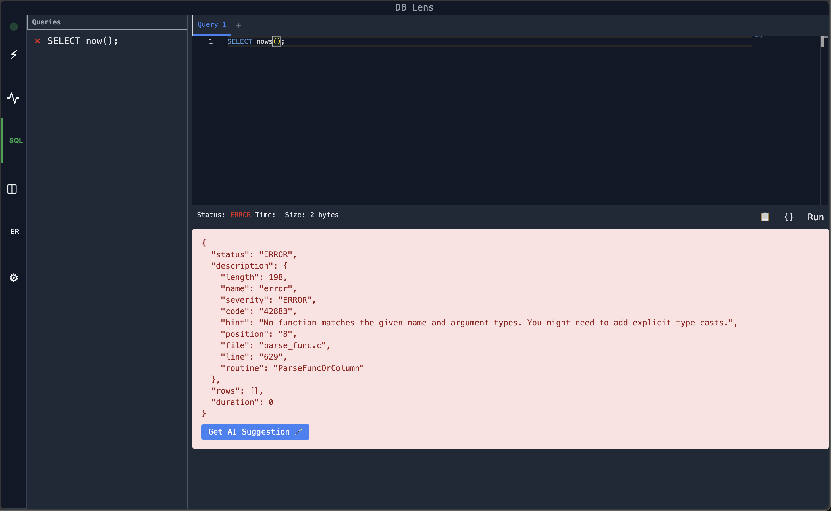Open the ER diagram view
831x511 pixels.
click(15, 231)
